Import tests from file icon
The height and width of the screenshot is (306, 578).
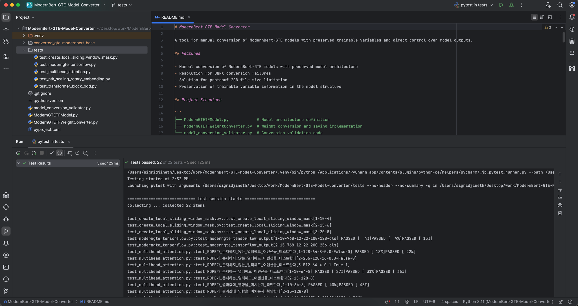77,153
